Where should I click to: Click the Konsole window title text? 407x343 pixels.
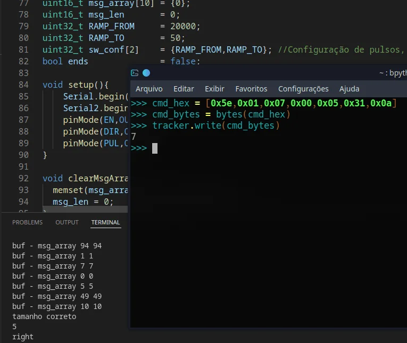click(x=393, y=73)
